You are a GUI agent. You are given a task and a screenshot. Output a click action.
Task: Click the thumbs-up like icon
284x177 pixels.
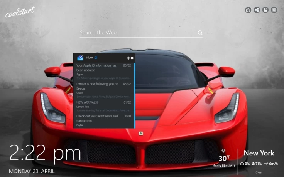(x=248, y=10)
